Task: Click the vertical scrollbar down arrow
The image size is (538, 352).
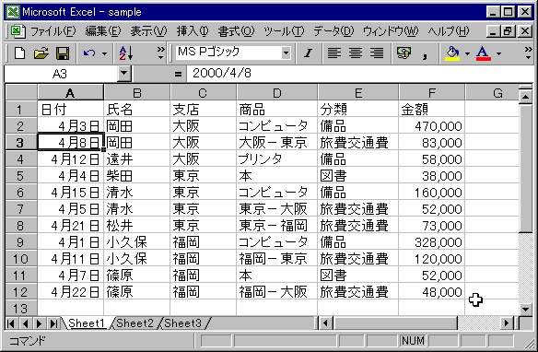Action: (525, 309)
